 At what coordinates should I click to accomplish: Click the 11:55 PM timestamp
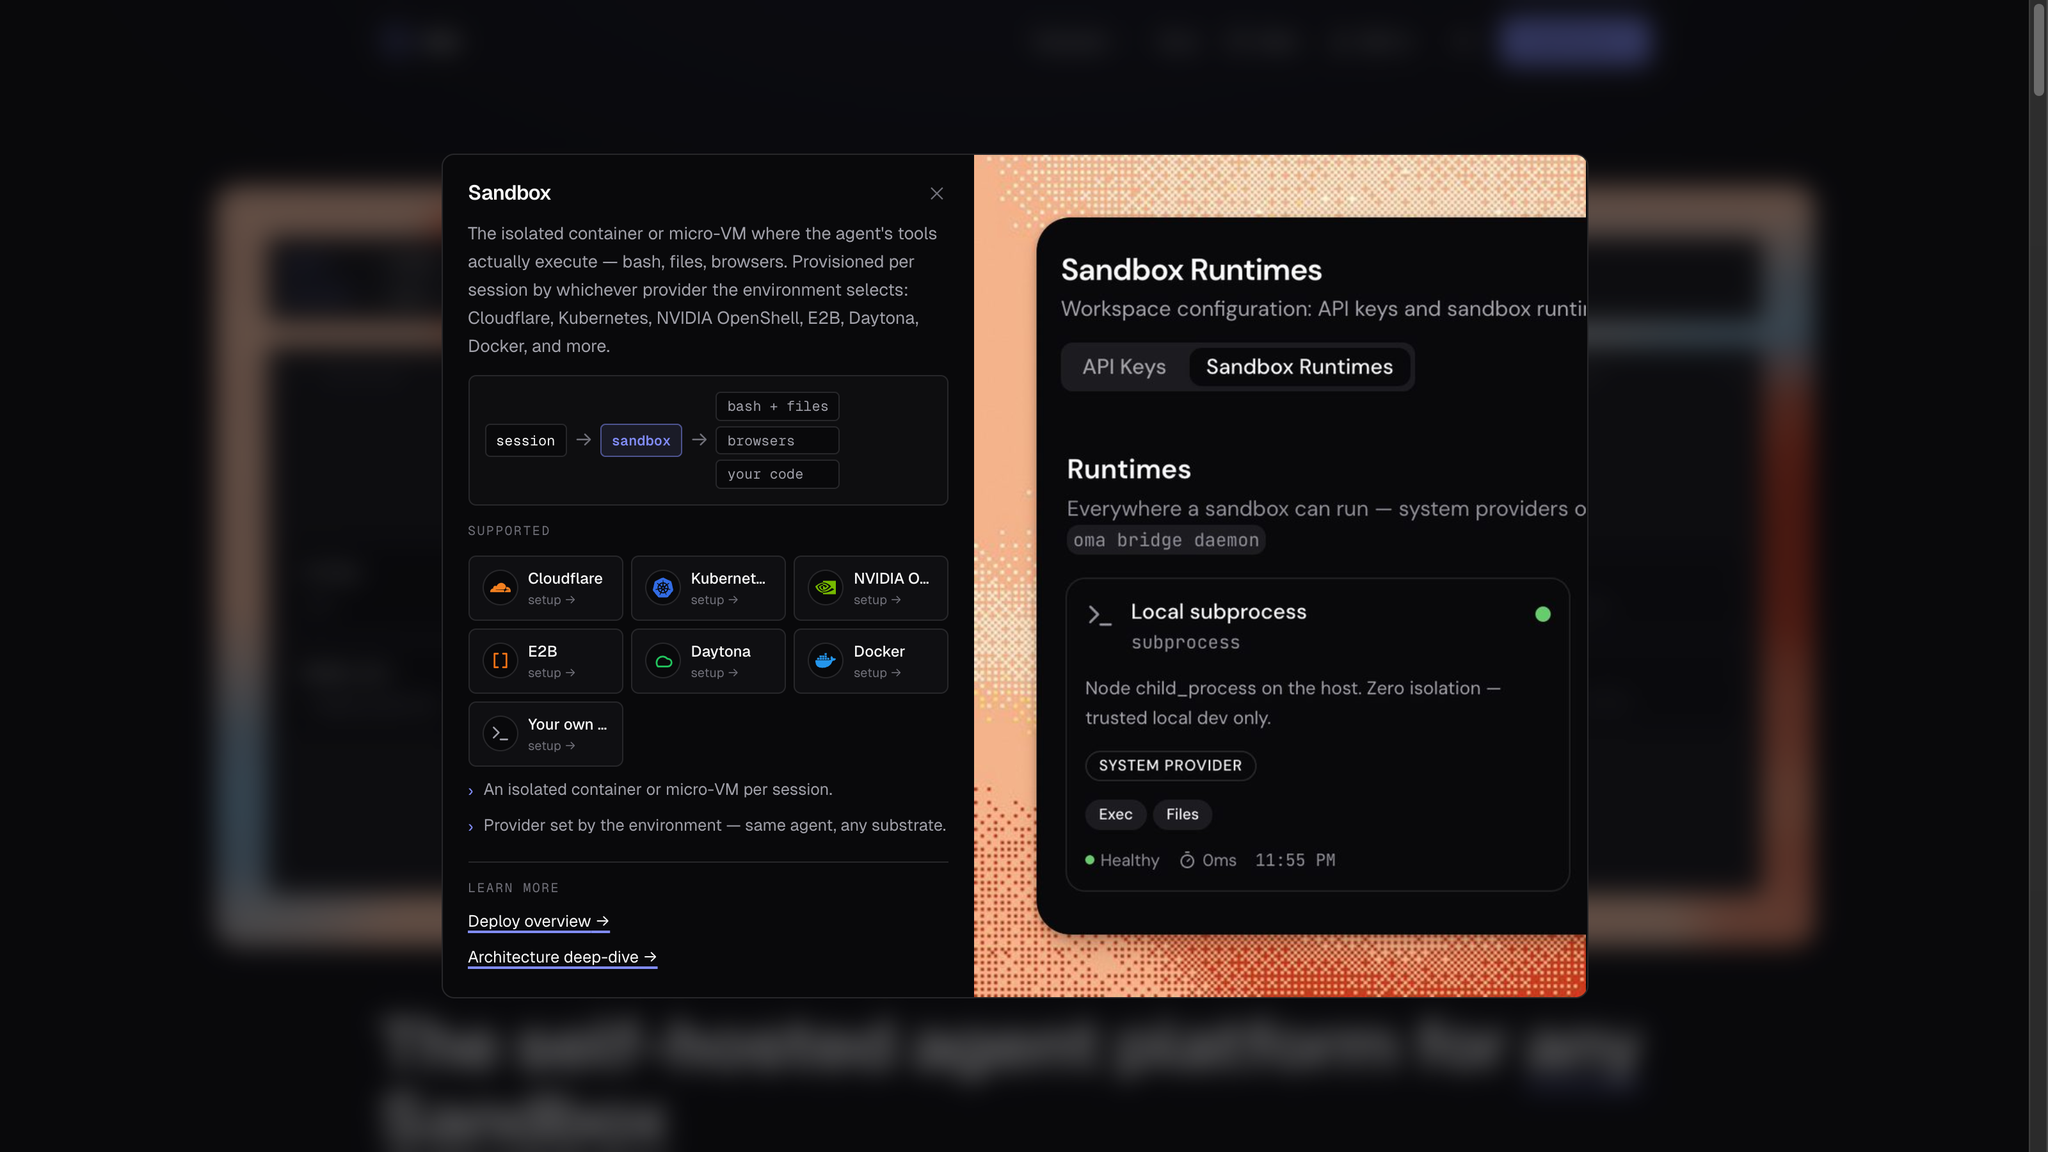1295,860
